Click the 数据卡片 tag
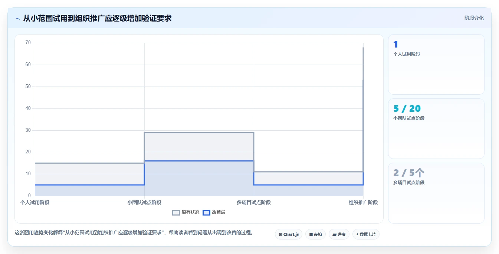 (366, 234)
